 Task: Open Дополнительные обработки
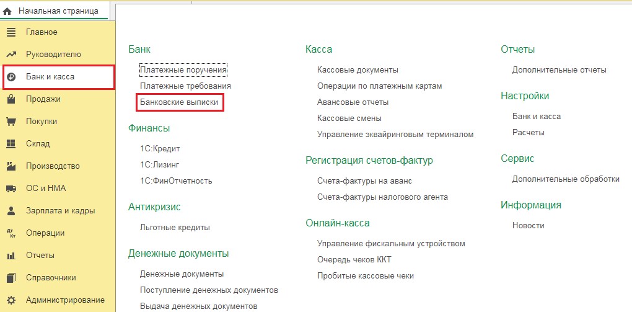(x=566, y=179)
